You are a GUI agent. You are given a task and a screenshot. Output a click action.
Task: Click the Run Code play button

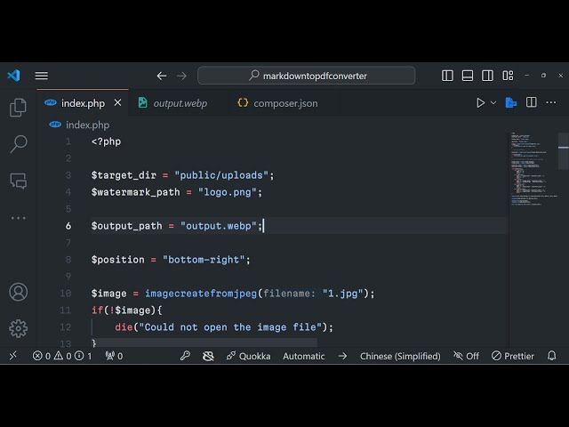(480, 103)
